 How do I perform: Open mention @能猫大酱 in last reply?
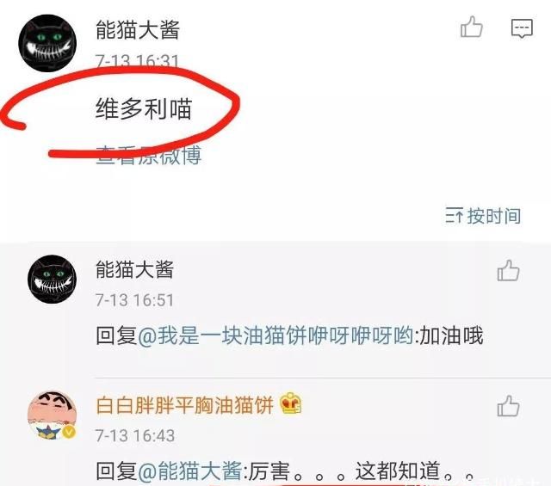[x=189, y=471]
